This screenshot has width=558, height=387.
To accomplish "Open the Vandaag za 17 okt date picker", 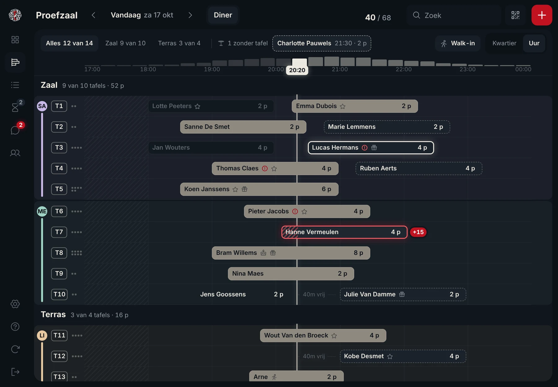I will tap(142, 15).
